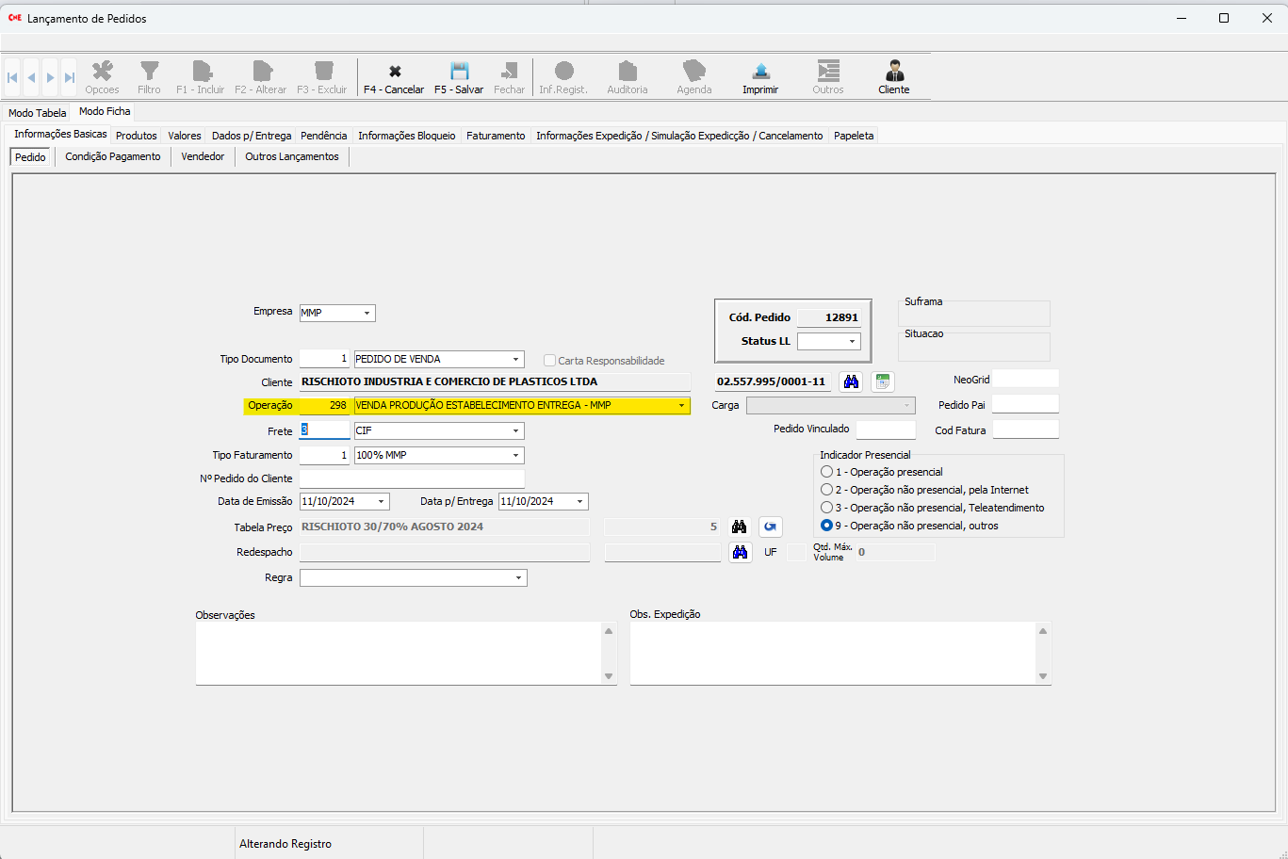
Task: Click the calendar icon beside the CNPJ field
Action: tap(883, 381)
